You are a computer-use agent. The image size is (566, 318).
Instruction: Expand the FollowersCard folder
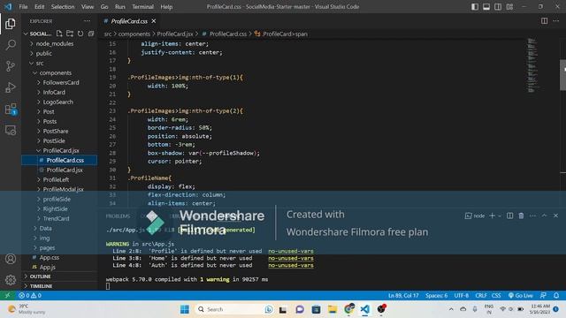61,82
